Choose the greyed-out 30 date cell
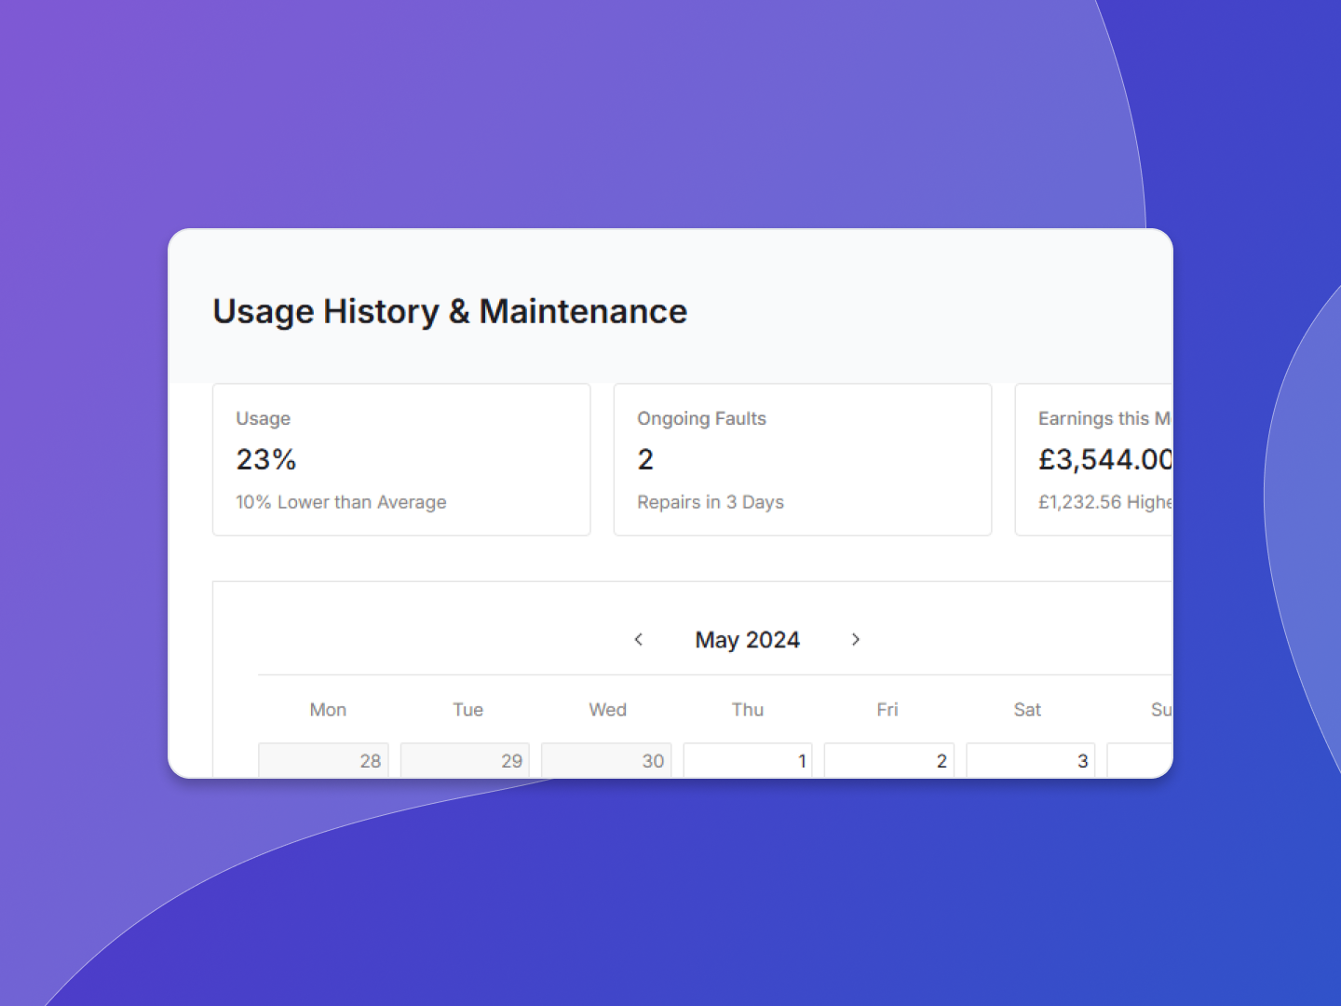The height and width of the screenshot is (1006, 1341). pos(606,760)
